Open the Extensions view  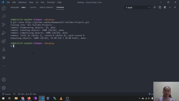pos(4,41)
